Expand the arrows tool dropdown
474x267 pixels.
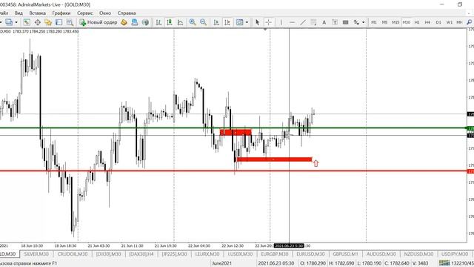364,22
